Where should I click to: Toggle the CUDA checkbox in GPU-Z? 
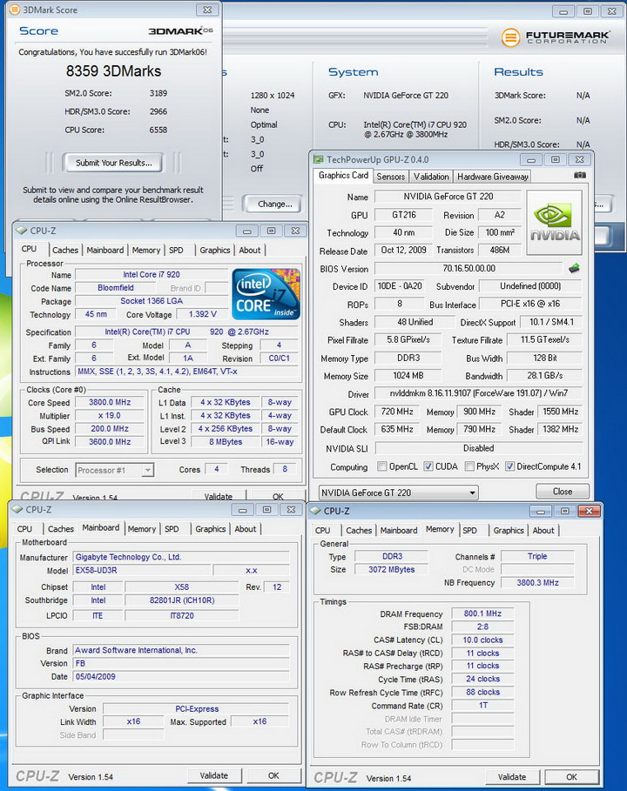pyautogui.click(x=428, y=466)
